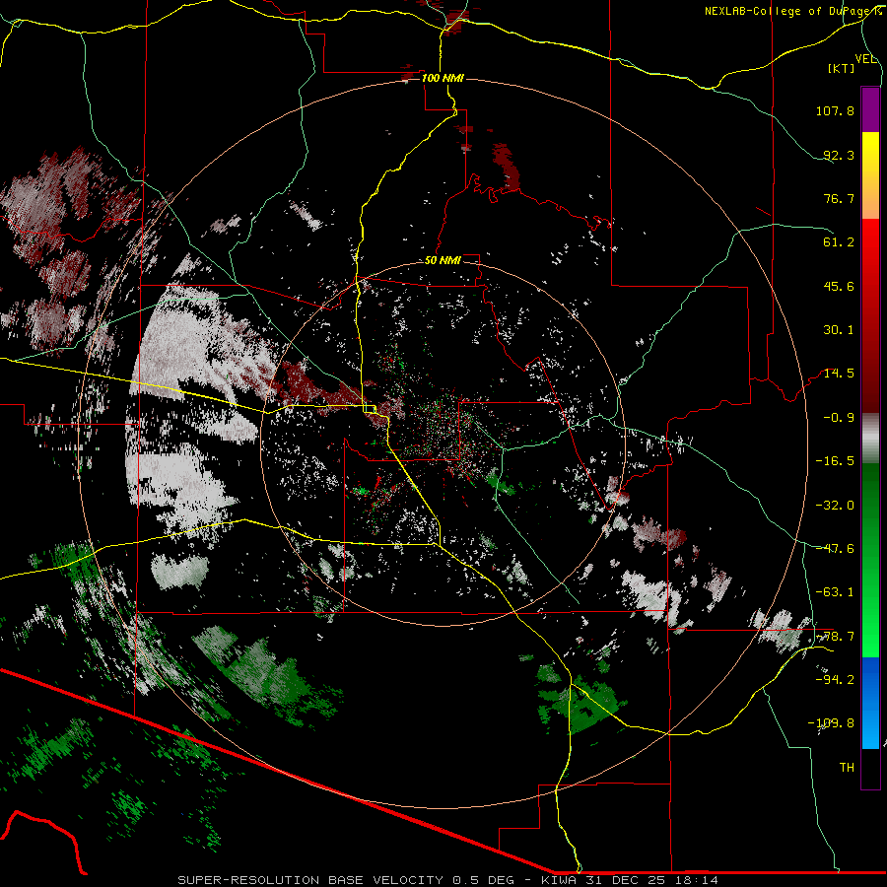Click the 100 NMI range ring label
Screen dimensions: 887x887
click(x=443, y=78)
